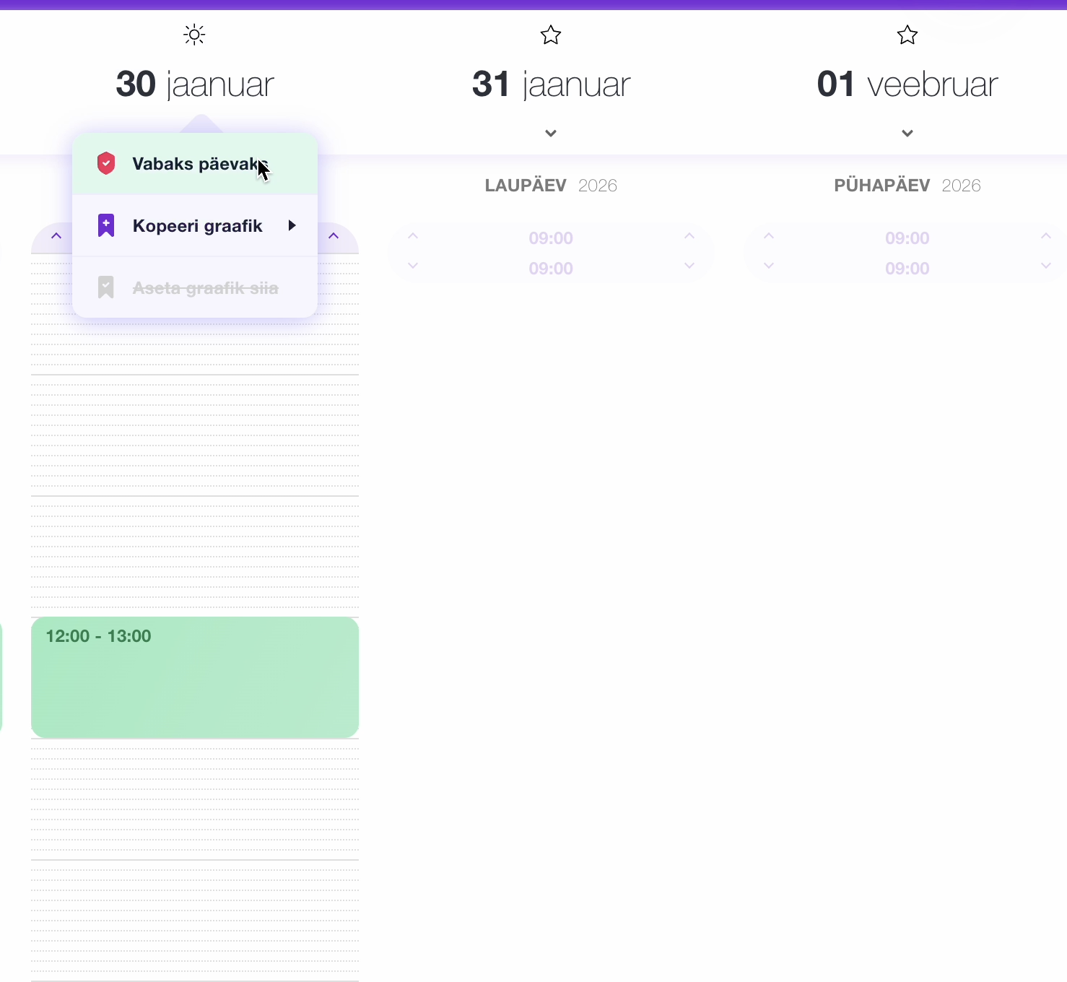Increase Saturday start hour with left up arrow
Screen dimensions: 1067x982
tap(413, 236)
